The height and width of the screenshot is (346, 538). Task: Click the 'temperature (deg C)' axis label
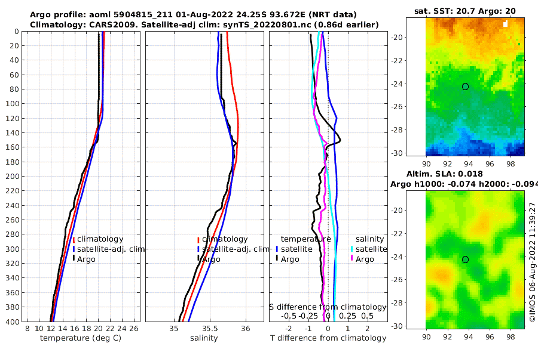click(x=81, y=338)
